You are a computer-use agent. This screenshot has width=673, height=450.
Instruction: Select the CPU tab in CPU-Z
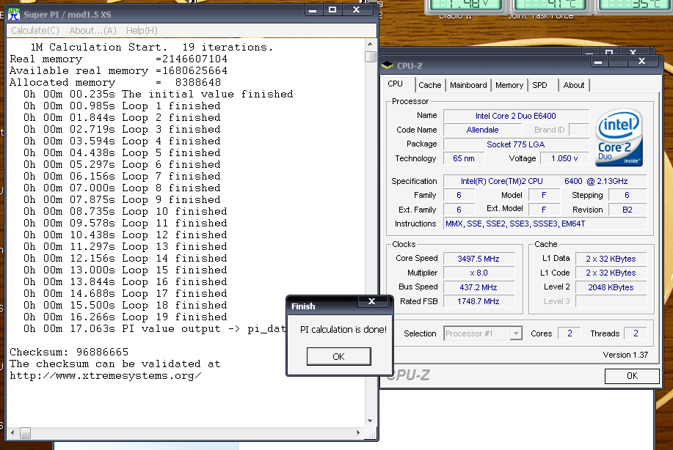(x=395, y=84)
